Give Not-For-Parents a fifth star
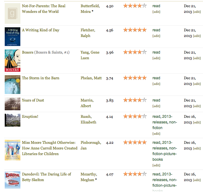Image resolution: width=203 pixels, height=193 pixels. pyautogui.click(x=144, y=6)
